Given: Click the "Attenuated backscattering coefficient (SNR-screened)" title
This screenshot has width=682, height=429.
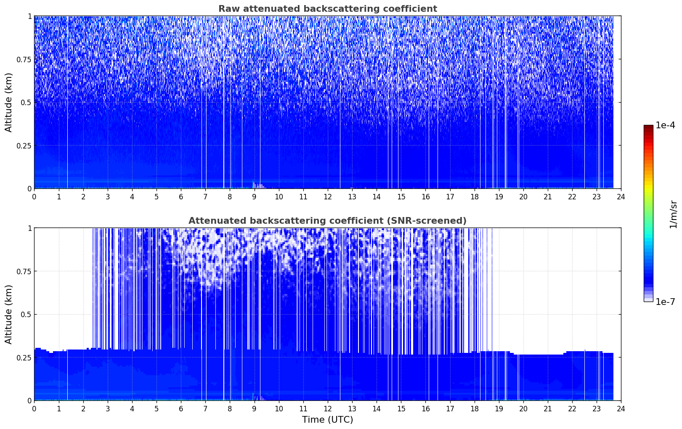Looking at the screenshot, I should pos(327,221).
